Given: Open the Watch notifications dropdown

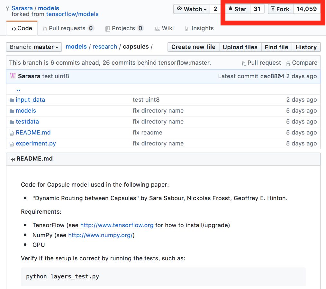Looking at the screenshot, I should click(192, 9).
